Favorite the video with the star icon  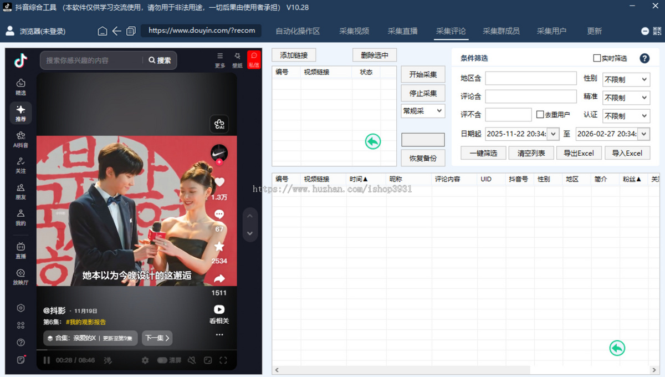[x=219, y=246]
